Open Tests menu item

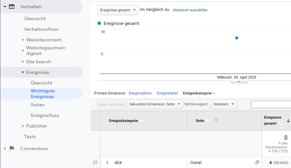pyautogui.click(x=30, y=137)
